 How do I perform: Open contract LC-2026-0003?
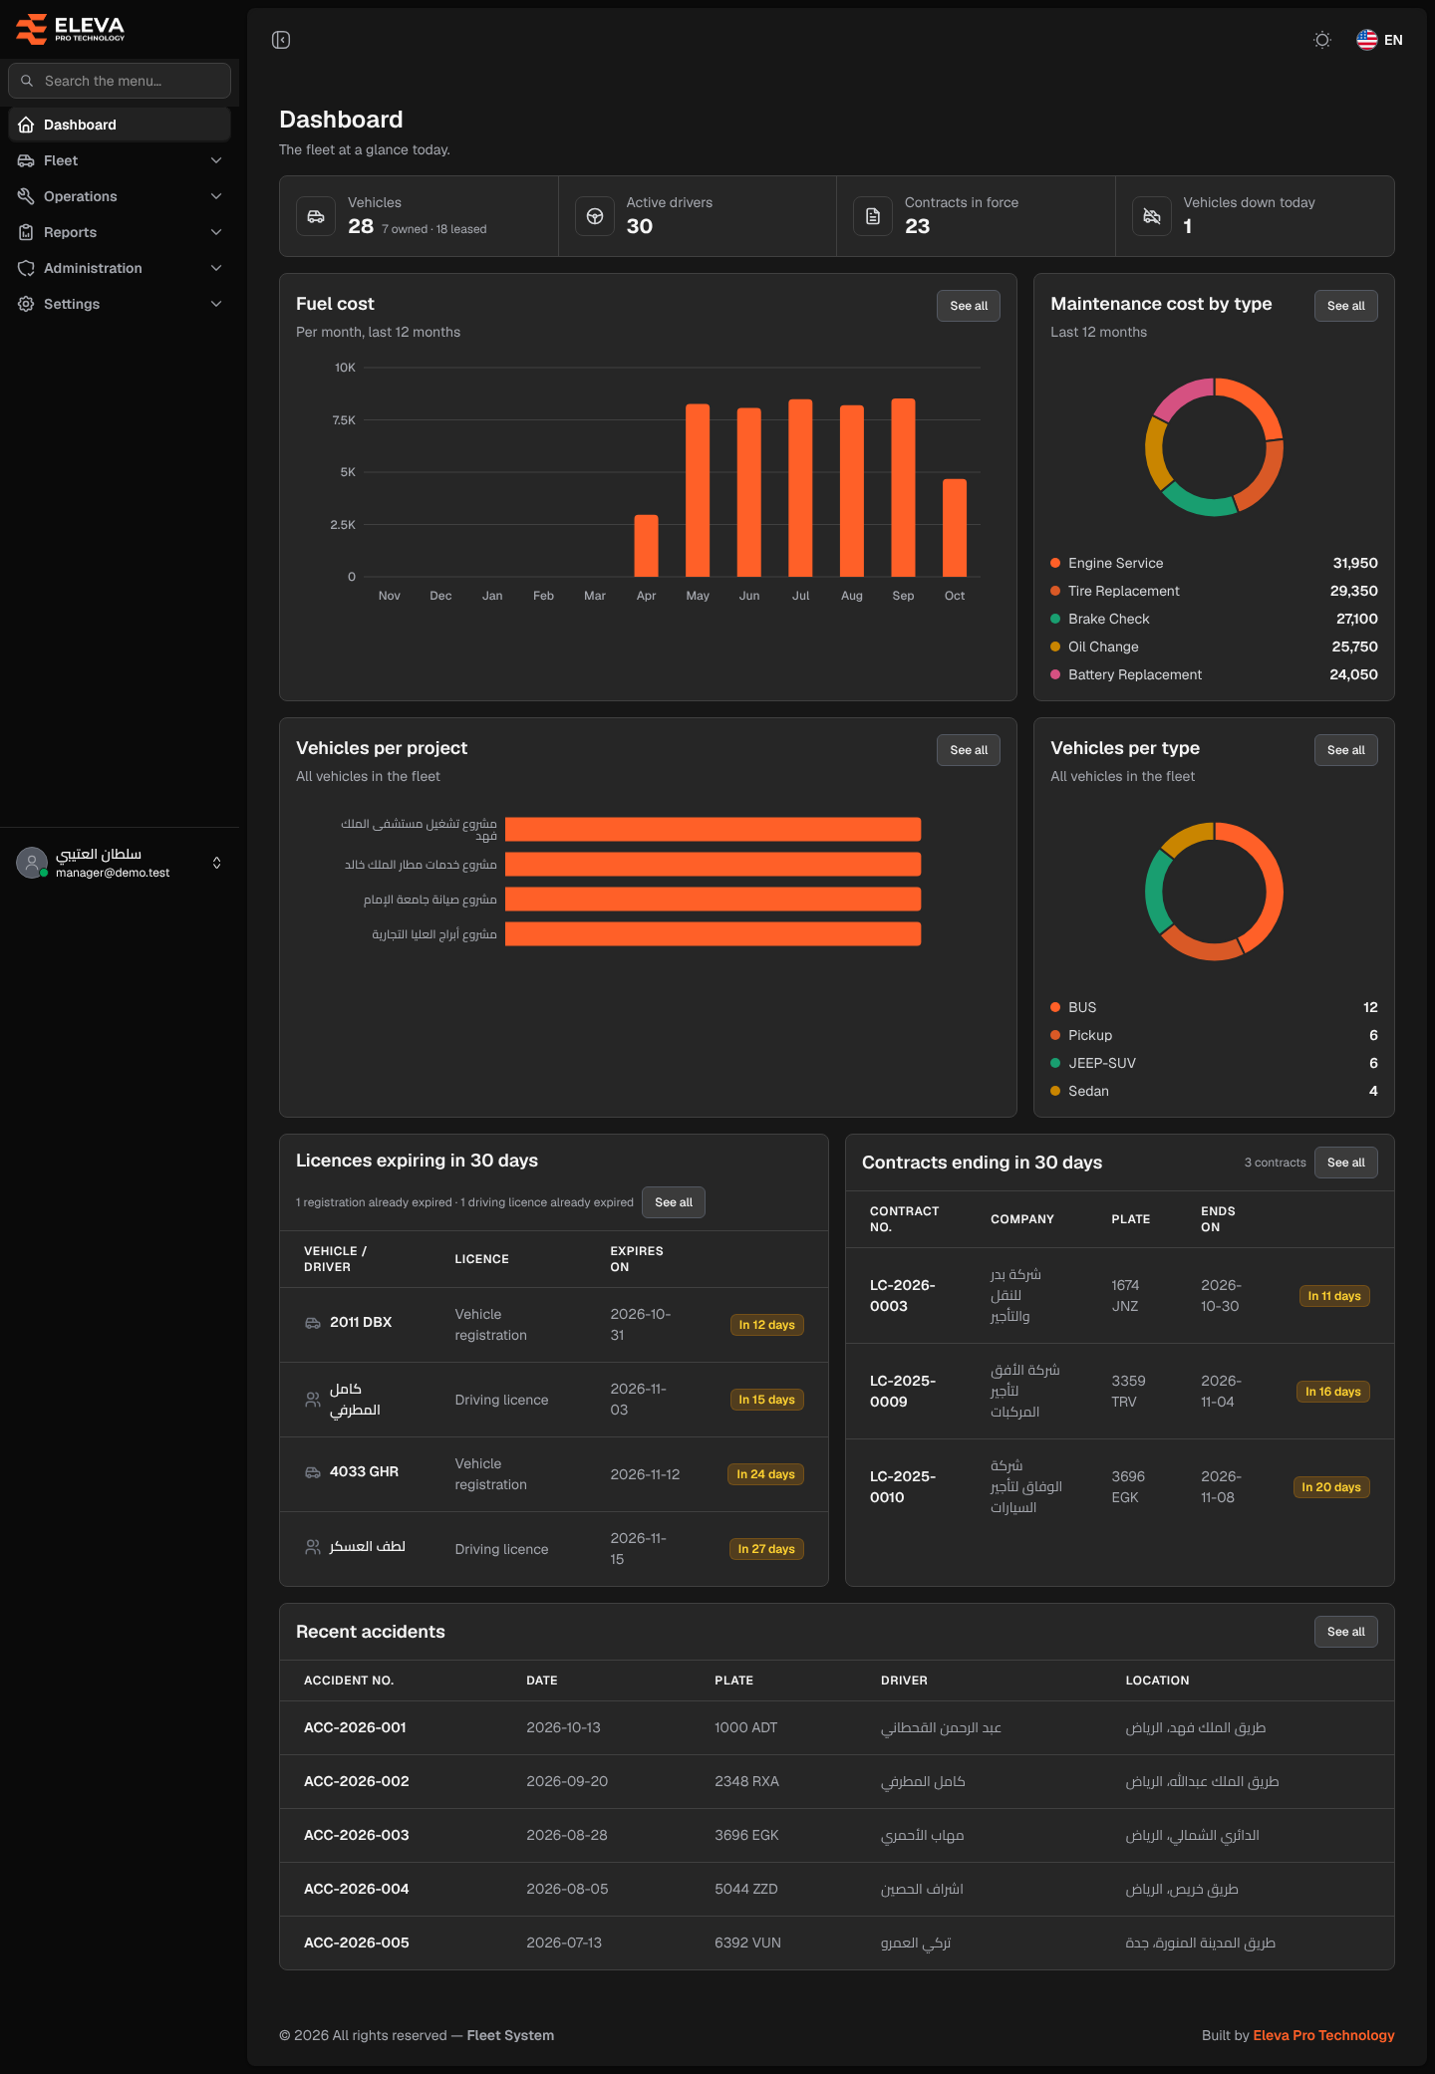coord(903,1295)
